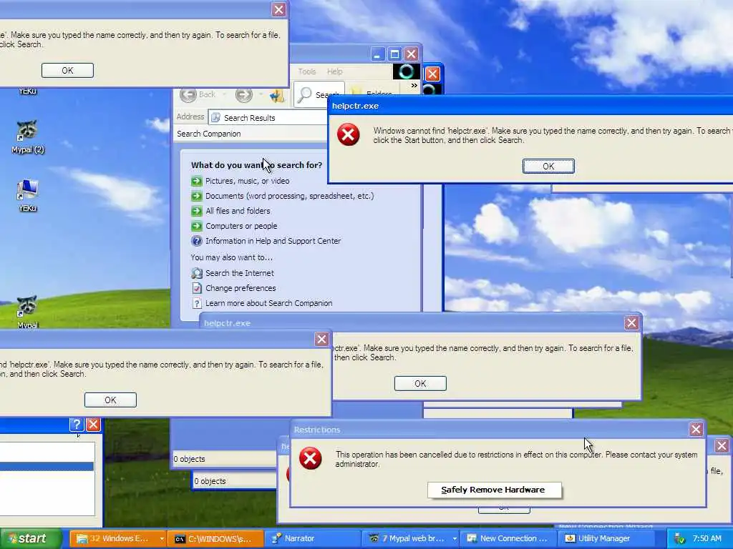Screen dimensions: 733x549
Task: Click the Search magnifier toolbar button
Action: [319, 95]
